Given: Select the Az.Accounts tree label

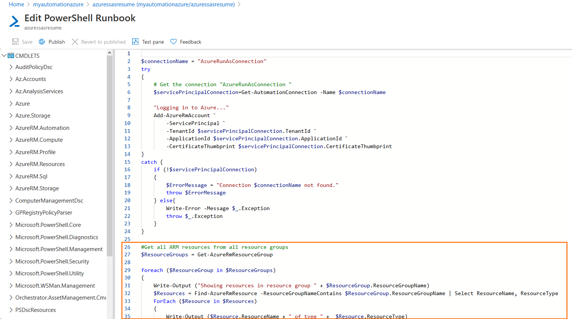Looking at the screenshot, I should (31, 79).
